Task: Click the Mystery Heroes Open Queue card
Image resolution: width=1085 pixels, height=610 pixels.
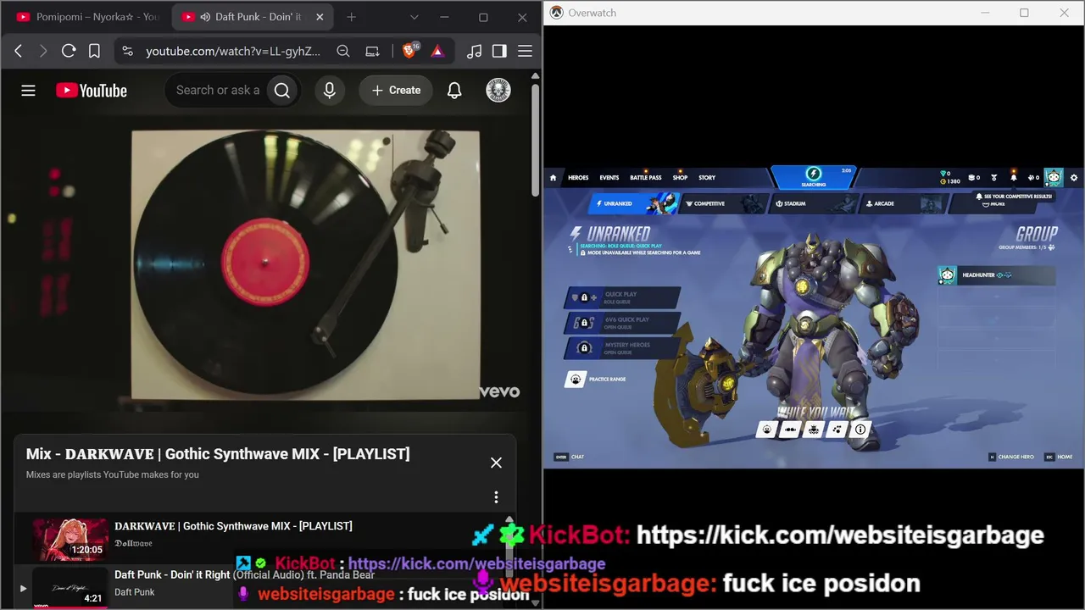Action: [x=623, y=348]
